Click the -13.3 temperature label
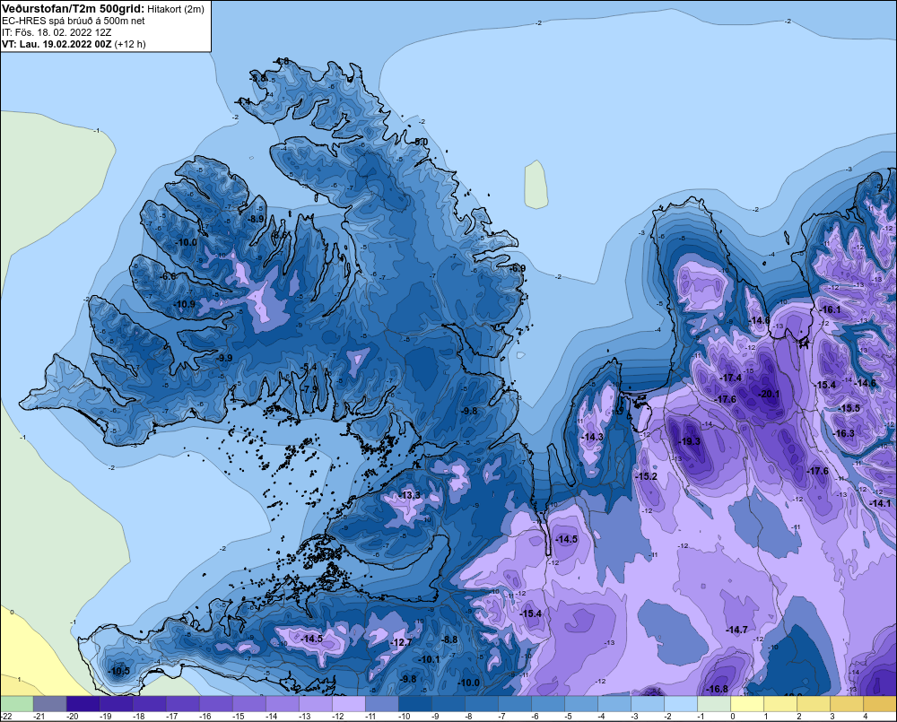 (x=410, y=495)
